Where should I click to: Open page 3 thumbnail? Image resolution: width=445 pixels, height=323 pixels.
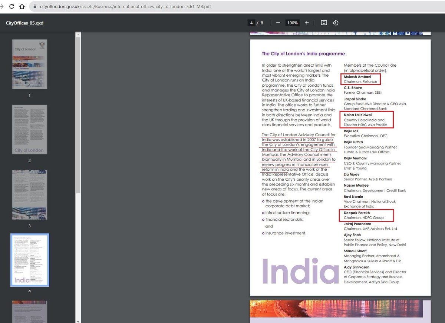pos(30,195)
